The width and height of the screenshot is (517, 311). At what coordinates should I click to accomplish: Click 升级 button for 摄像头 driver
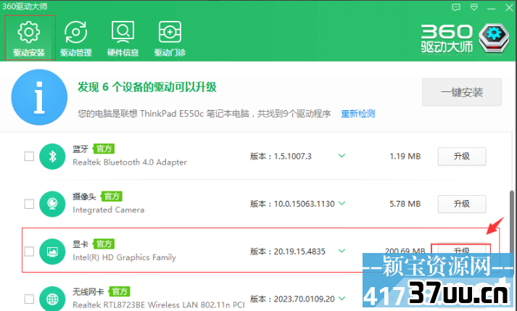pos(462,204)
